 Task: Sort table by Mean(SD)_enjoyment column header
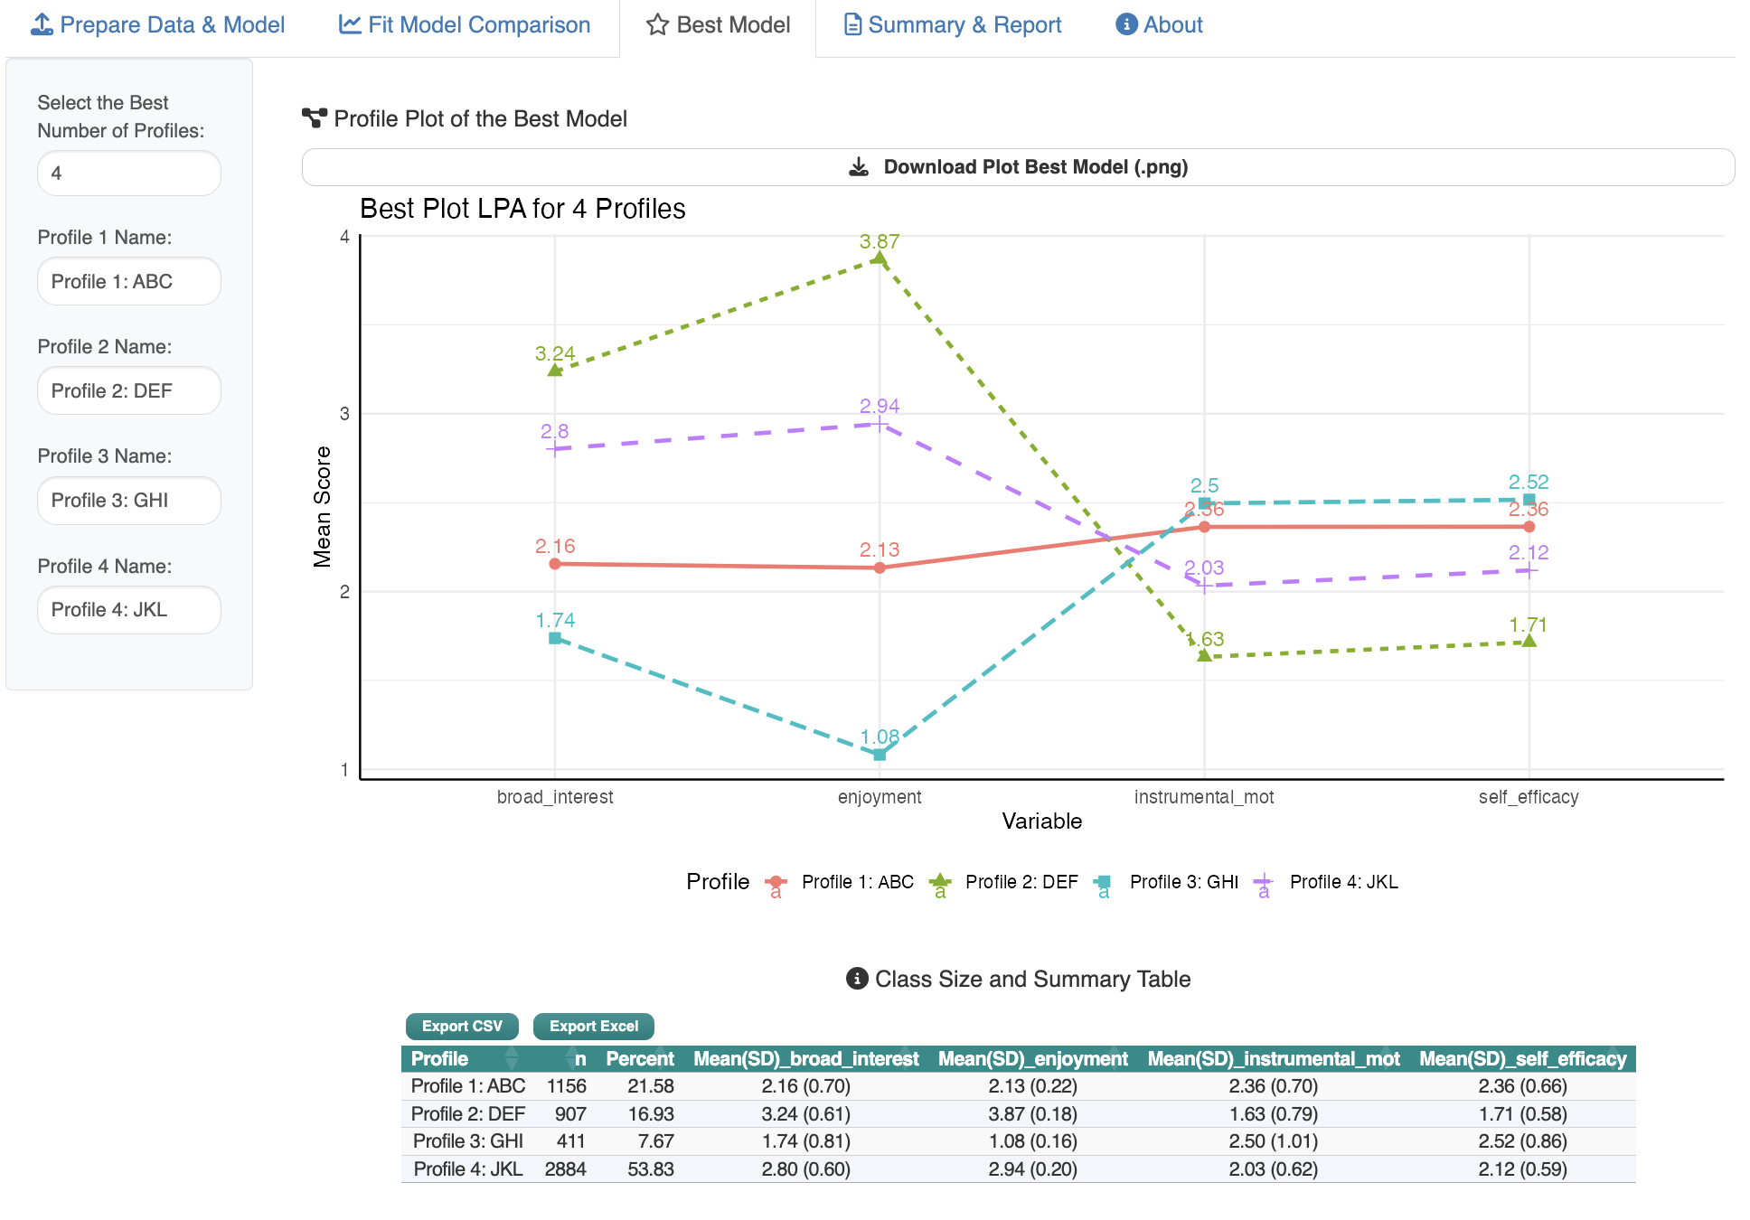pos(1032,1058)
